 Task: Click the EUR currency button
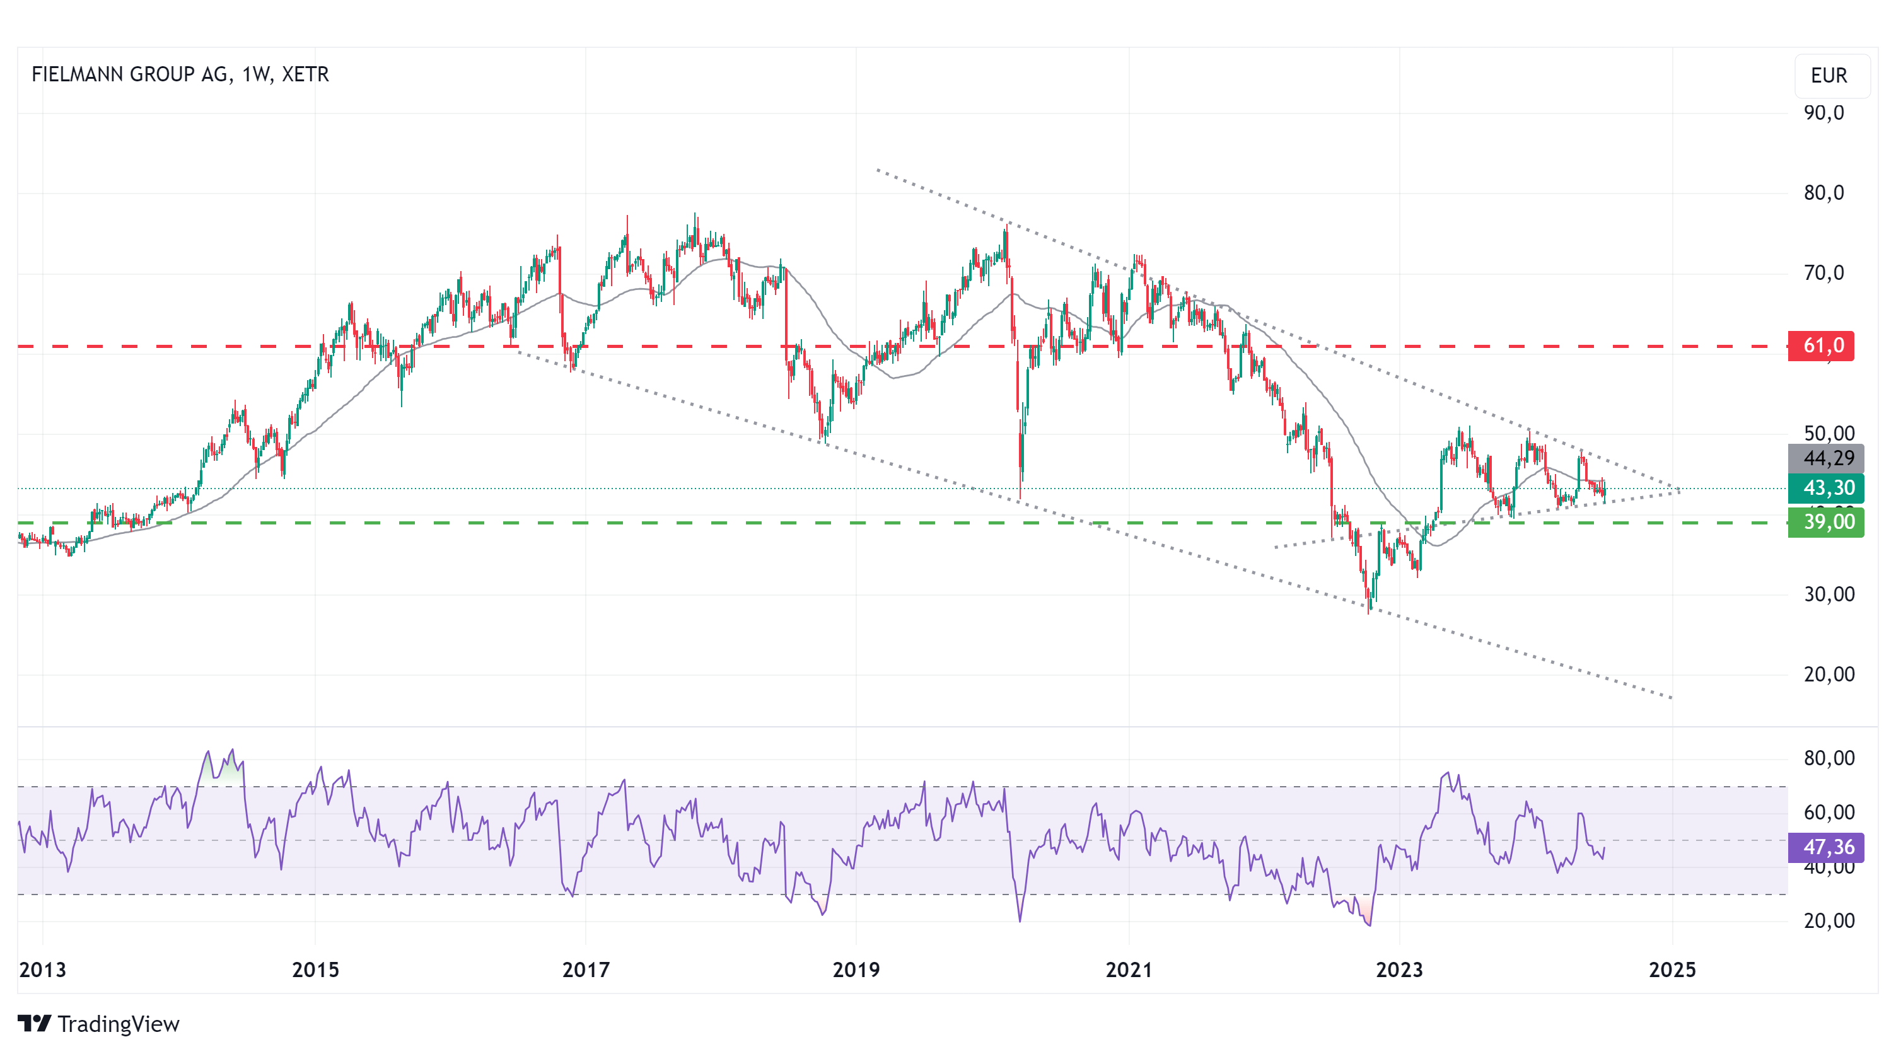1831,75
